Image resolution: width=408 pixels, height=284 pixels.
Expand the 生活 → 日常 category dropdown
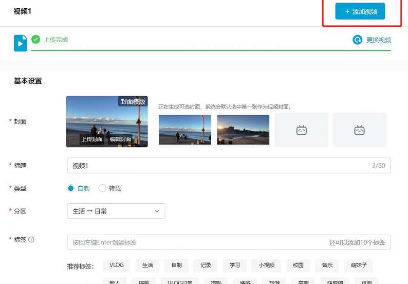[116, 211]
